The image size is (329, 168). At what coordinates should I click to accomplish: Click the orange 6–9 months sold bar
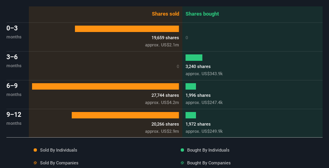click(x=105, y=86)
